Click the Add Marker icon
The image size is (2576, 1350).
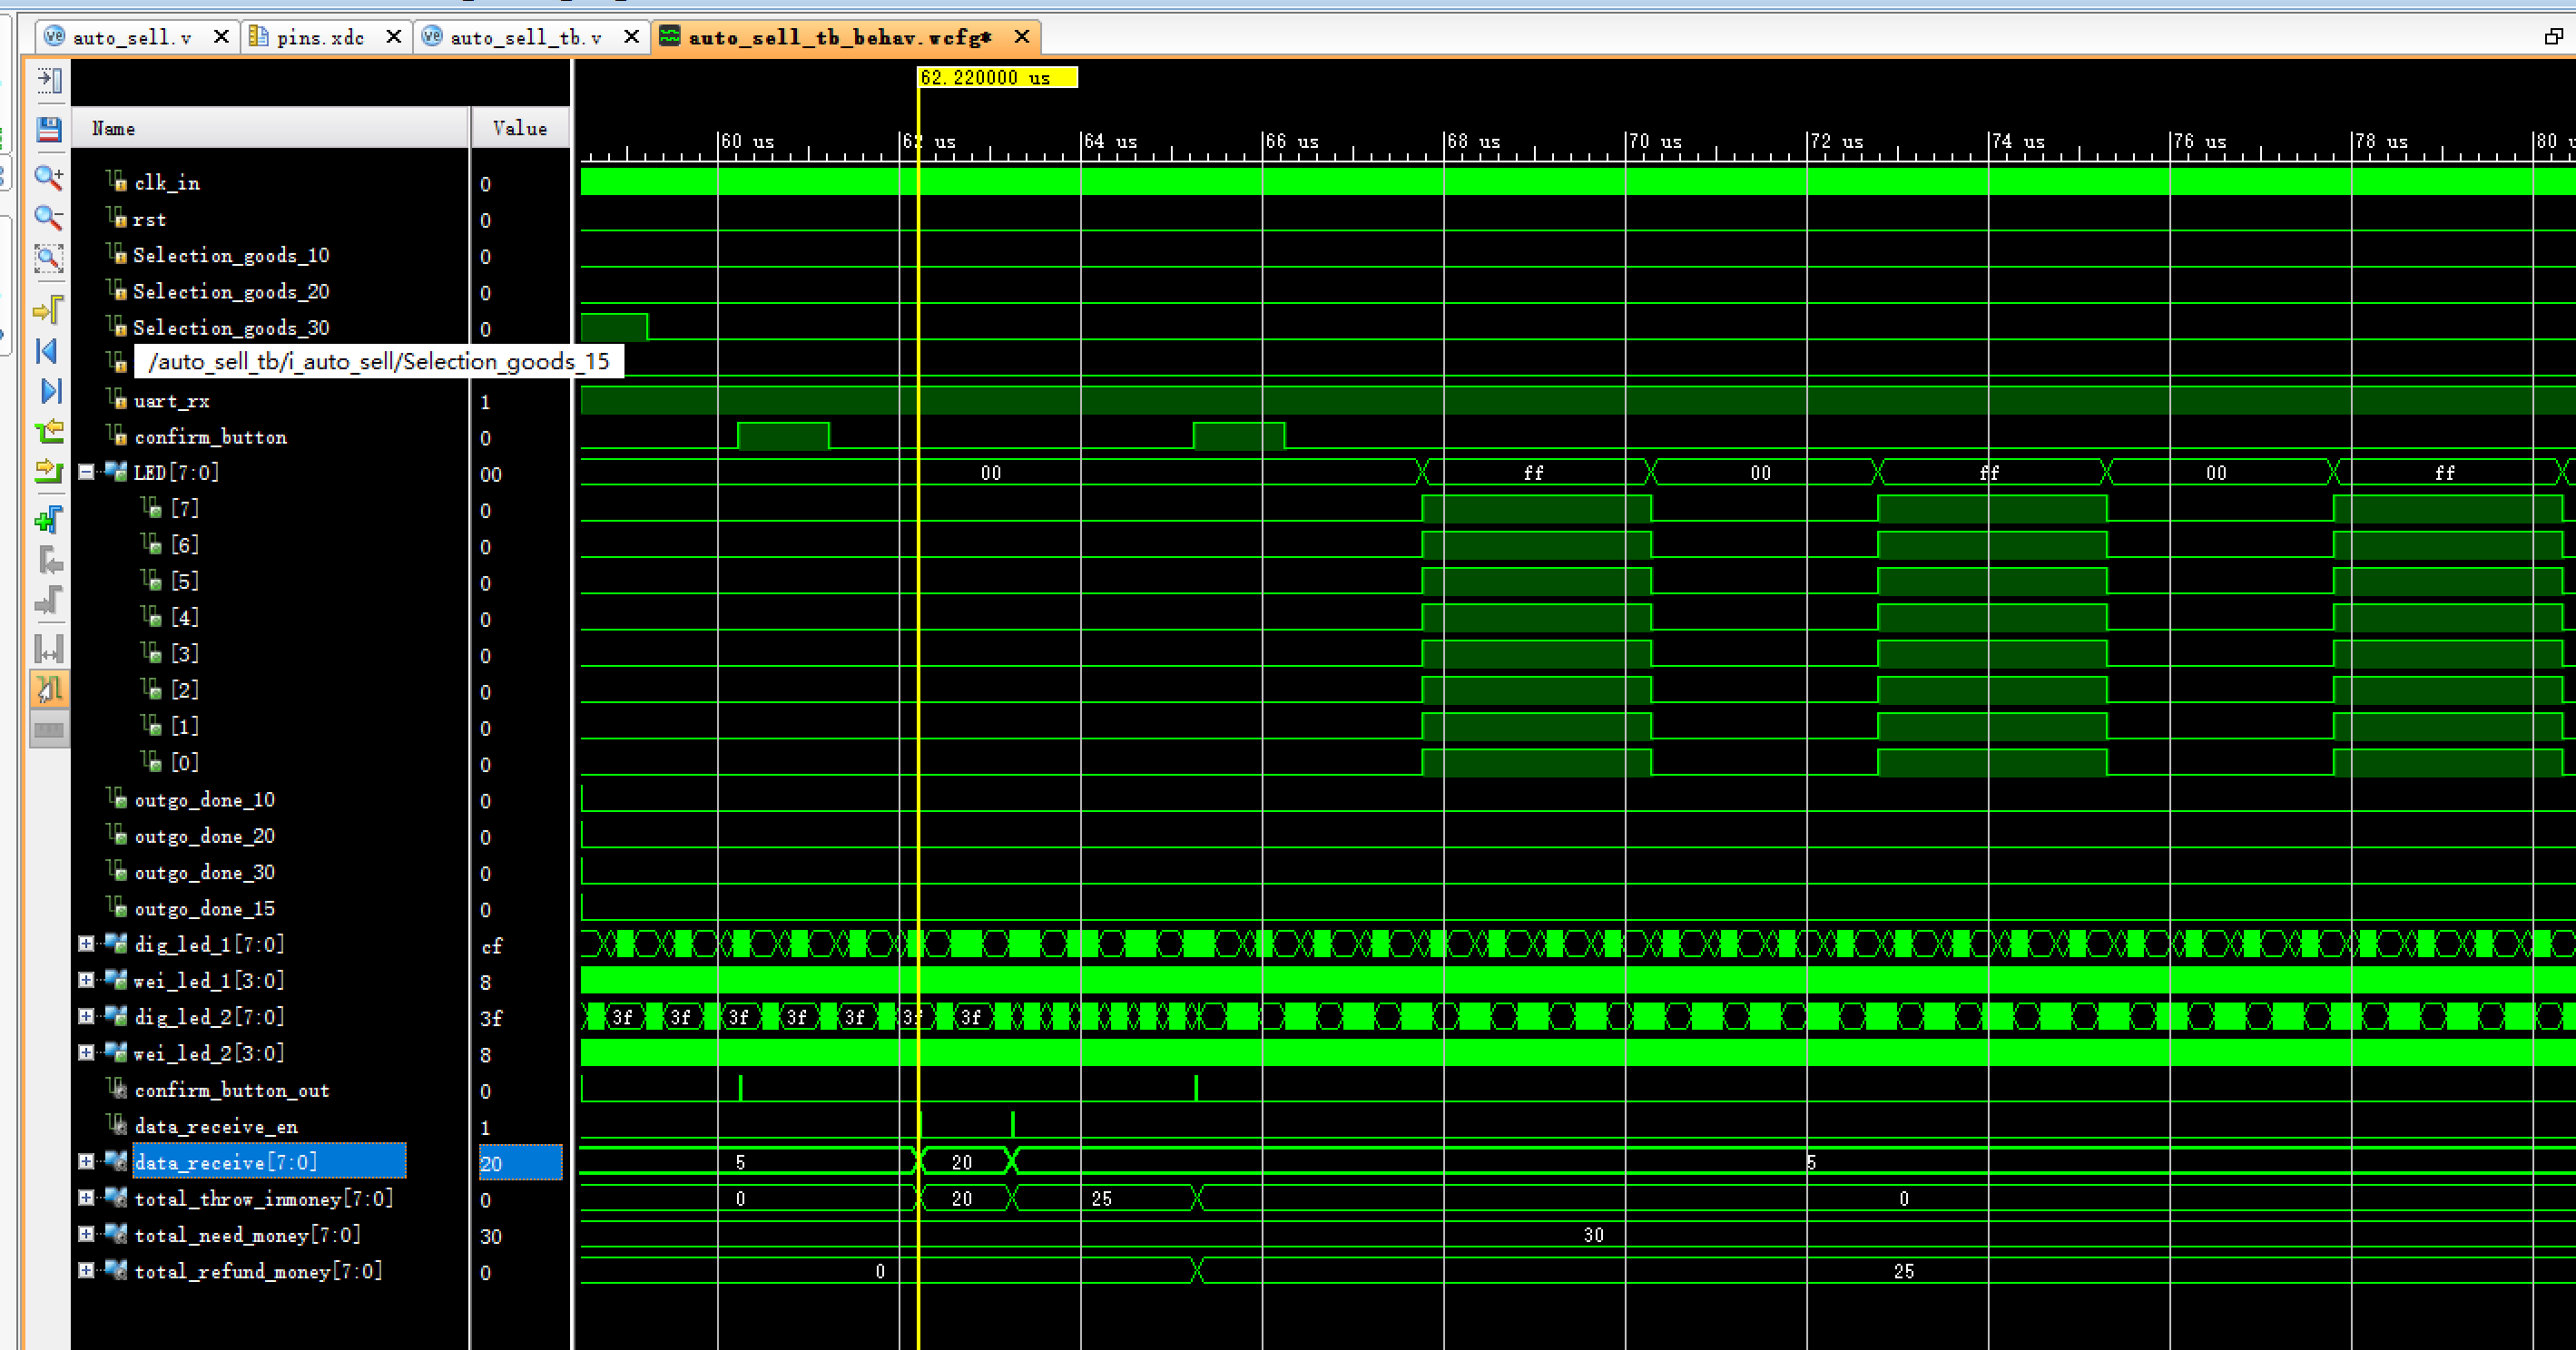49,520
